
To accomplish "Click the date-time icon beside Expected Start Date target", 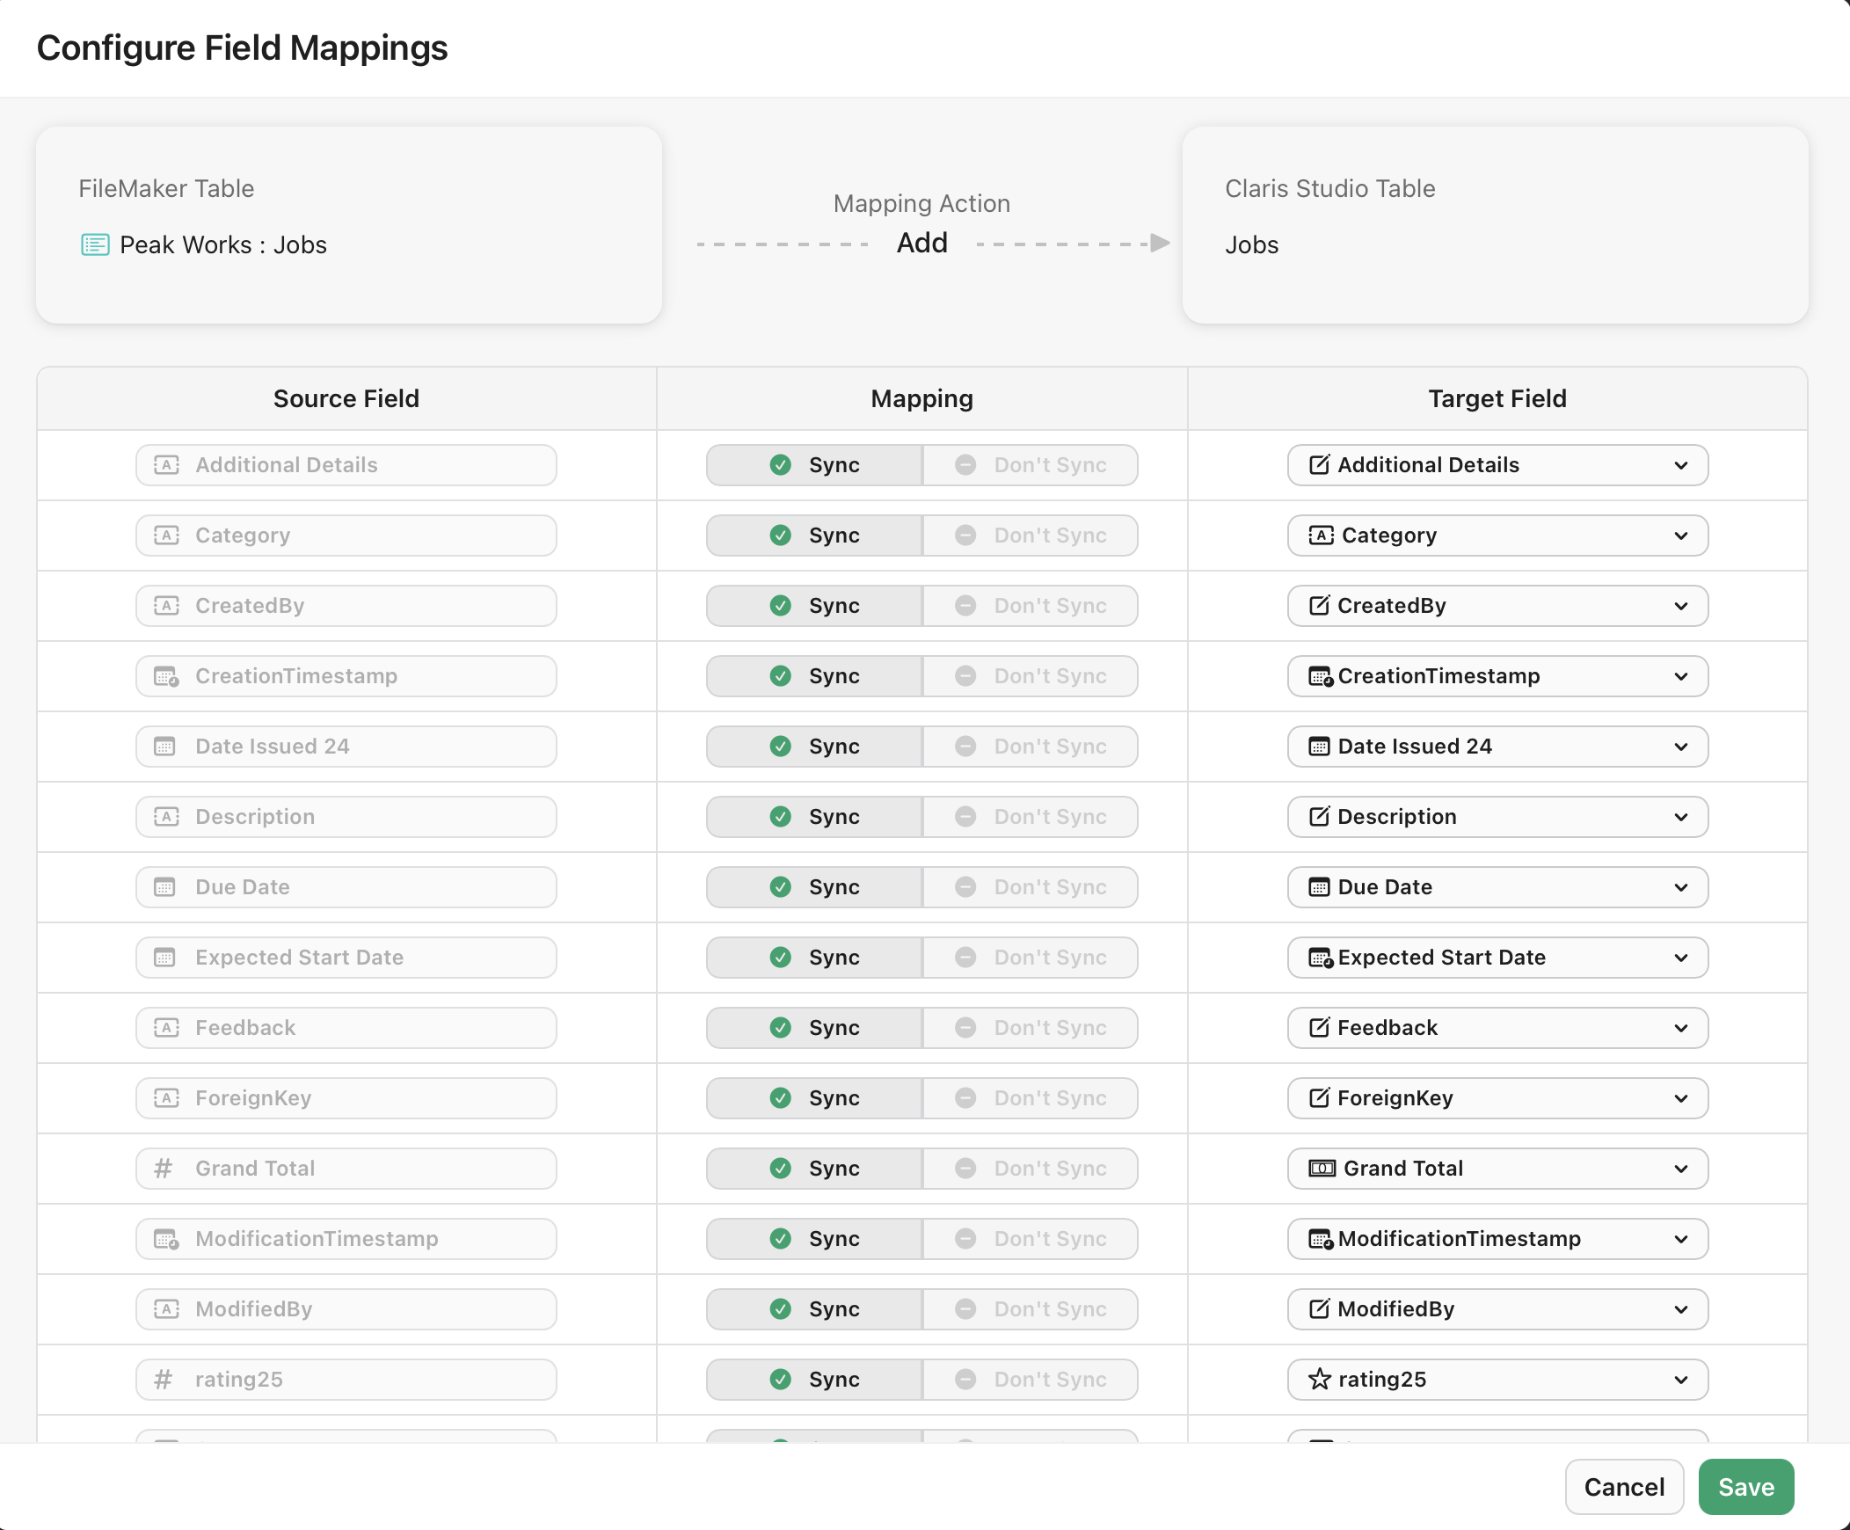I will (x=1320, y=958).
